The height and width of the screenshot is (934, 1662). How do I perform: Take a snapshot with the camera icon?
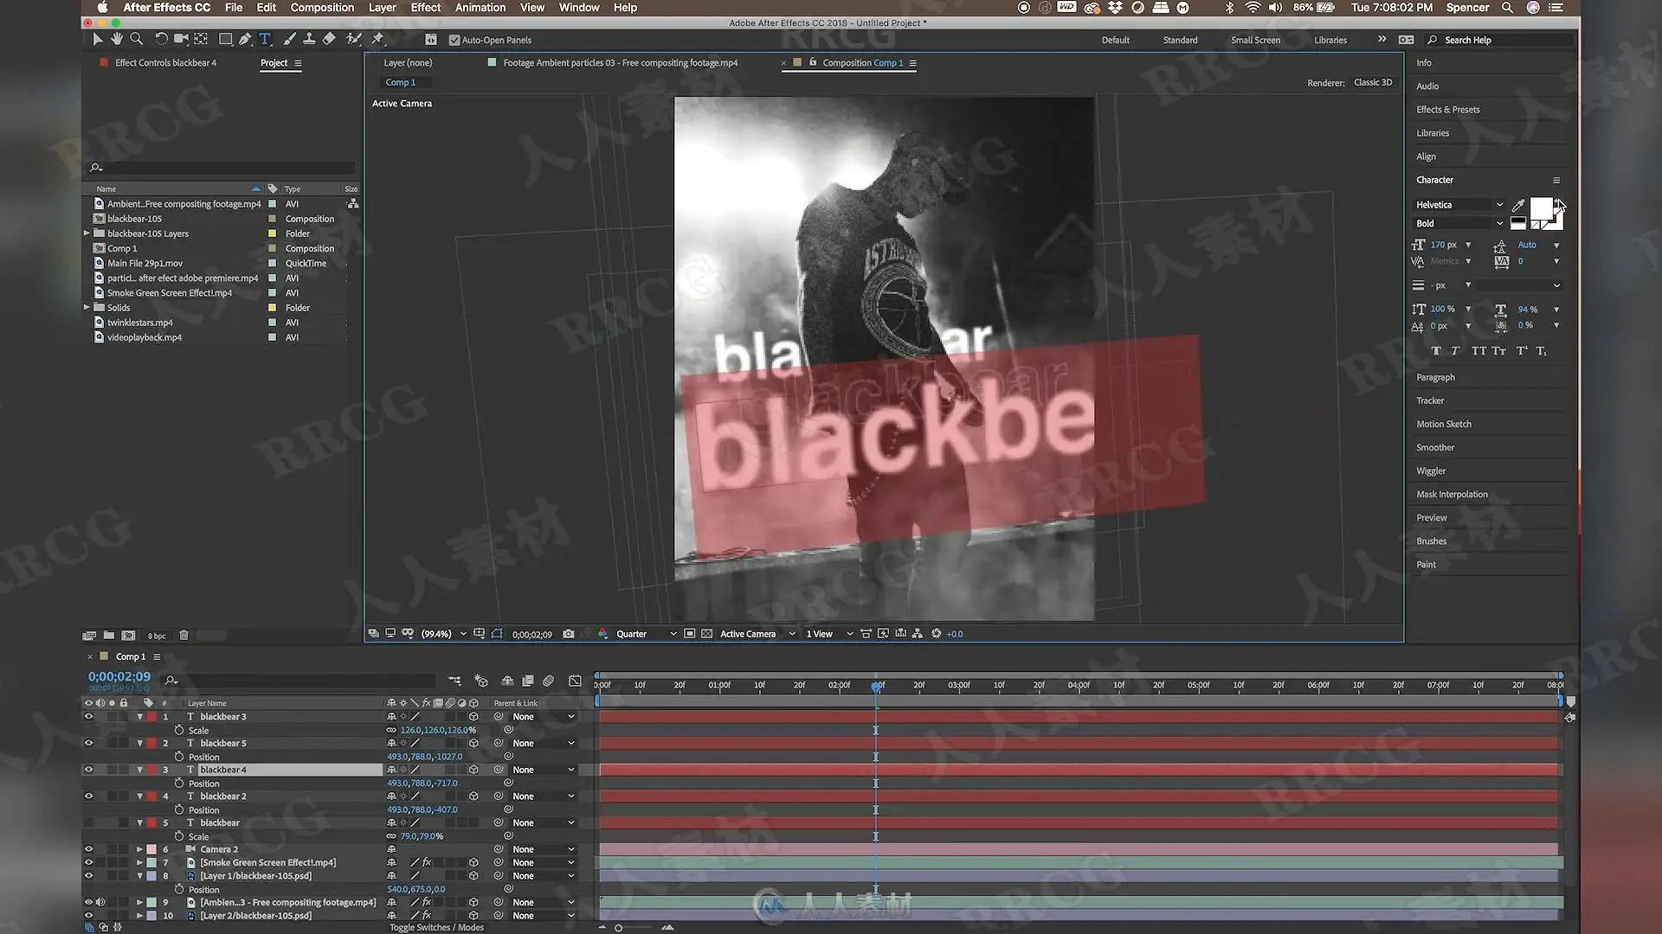click(568, 634)
